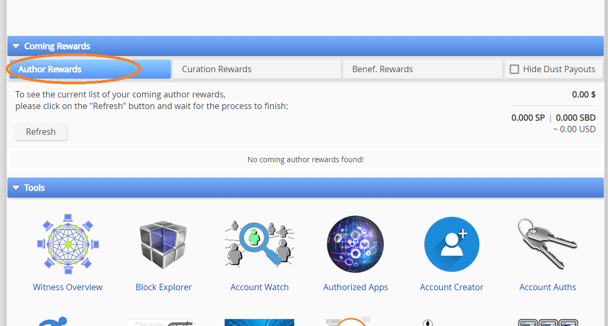Open the Account Creator icon
Viewport: 608px width, 326px height.
point(452,244)
